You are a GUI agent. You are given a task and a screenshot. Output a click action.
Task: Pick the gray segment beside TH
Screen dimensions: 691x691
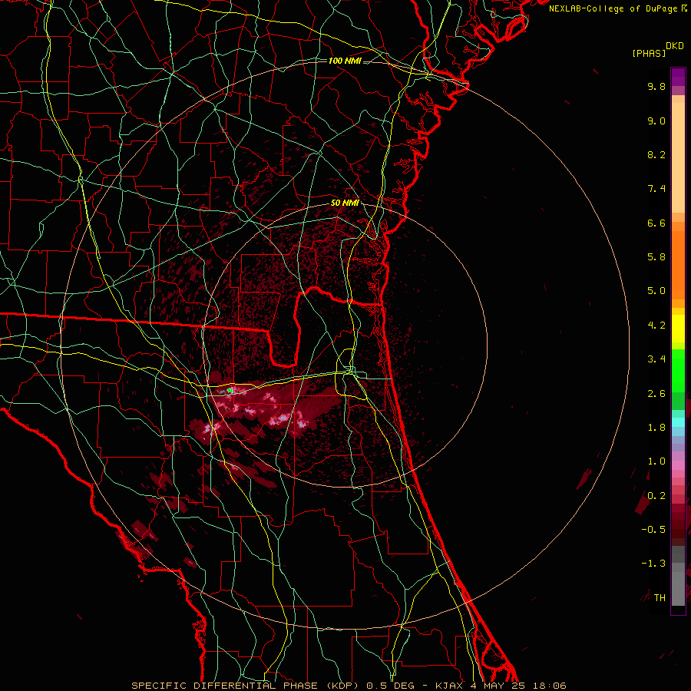click(x=678, y=589)
